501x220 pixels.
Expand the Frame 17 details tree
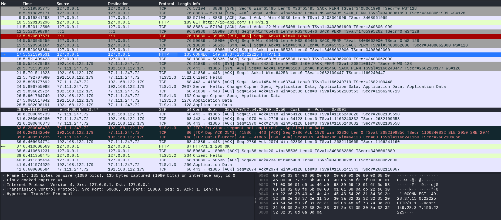click(x=3, y=176)
